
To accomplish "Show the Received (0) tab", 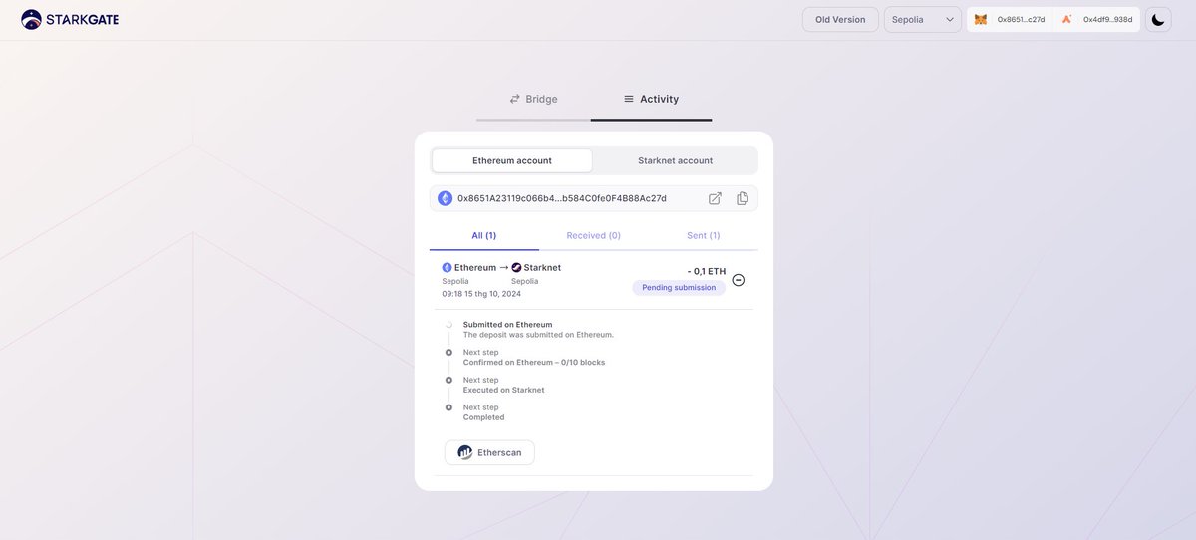I will point(594,235).
